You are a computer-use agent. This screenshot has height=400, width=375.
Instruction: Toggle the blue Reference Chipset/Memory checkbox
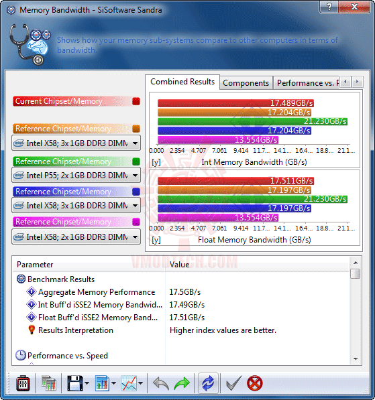(x=136, y=192)
